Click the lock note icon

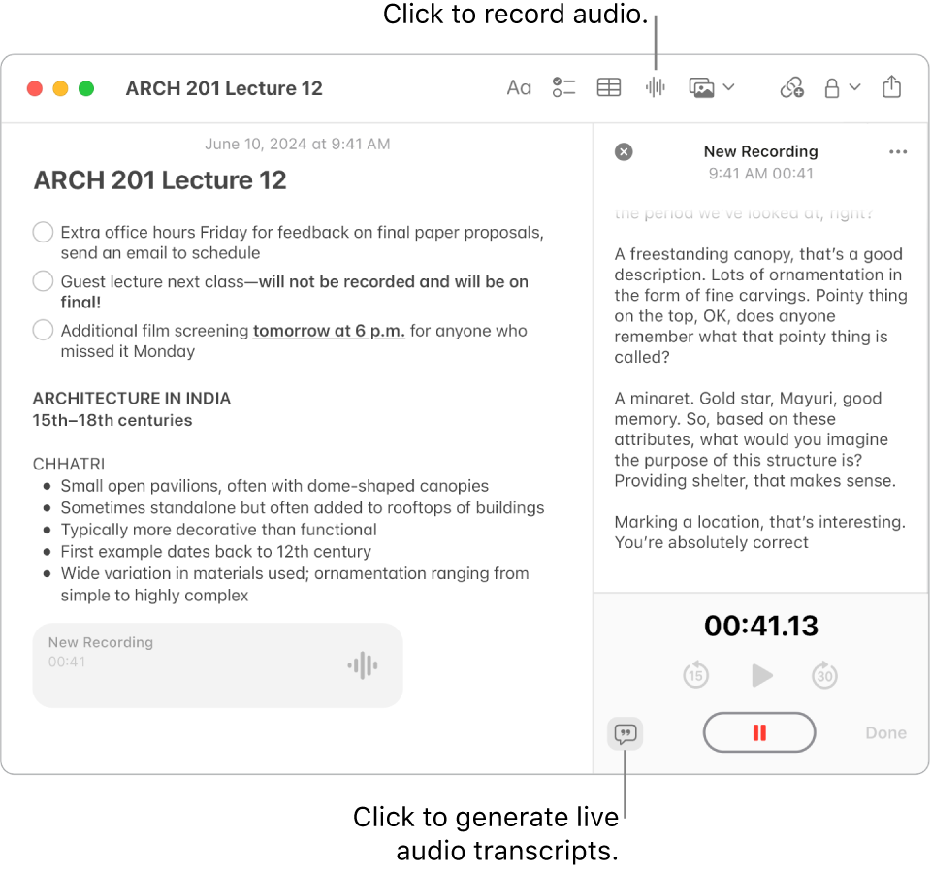[832, 88]
